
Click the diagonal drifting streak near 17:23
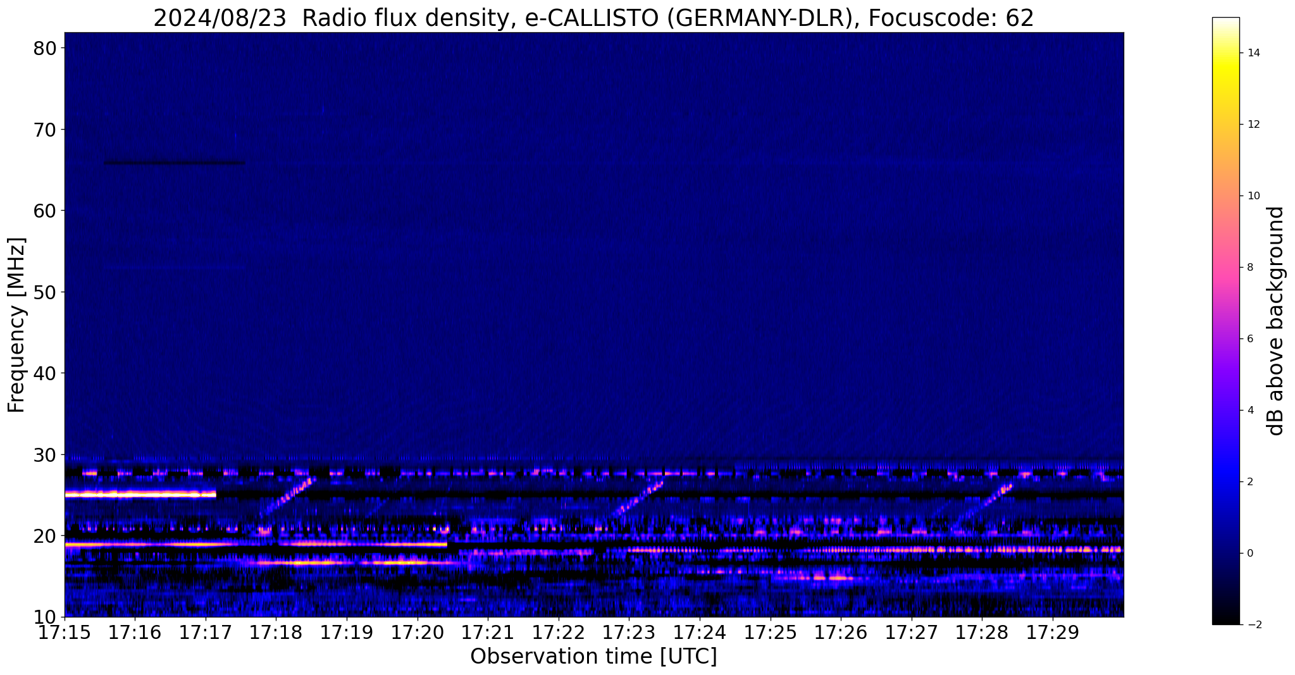[638, 499]
